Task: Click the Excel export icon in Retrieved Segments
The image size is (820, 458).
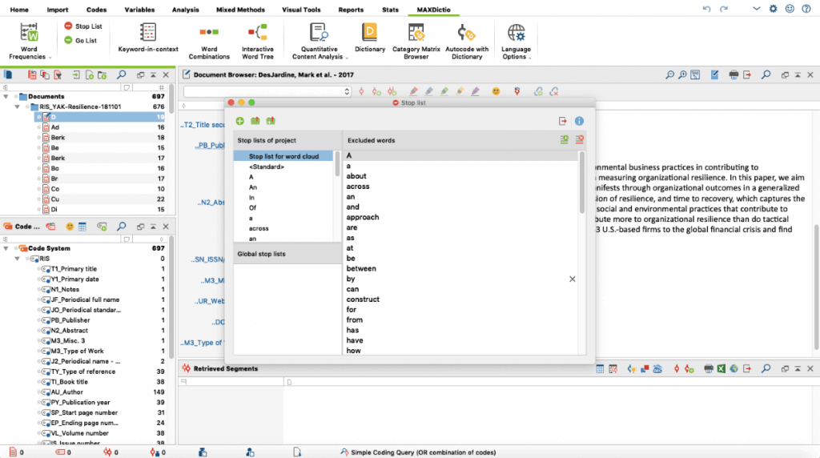Action: pyautogui.click(x=722, y=368)
